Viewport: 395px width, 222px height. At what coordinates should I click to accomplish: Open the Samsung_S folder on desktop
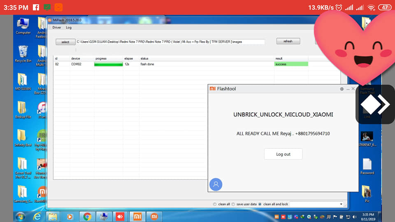pyautogui.click(x=23, y=194)
